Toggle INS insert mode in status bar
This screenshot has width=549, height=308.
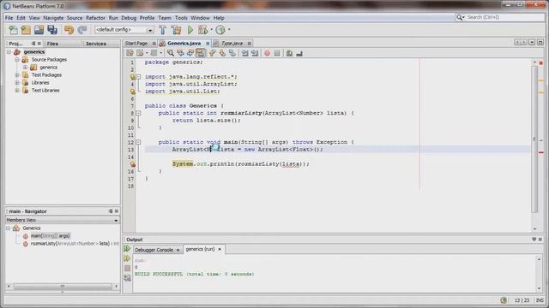click(x=540, y=300)
